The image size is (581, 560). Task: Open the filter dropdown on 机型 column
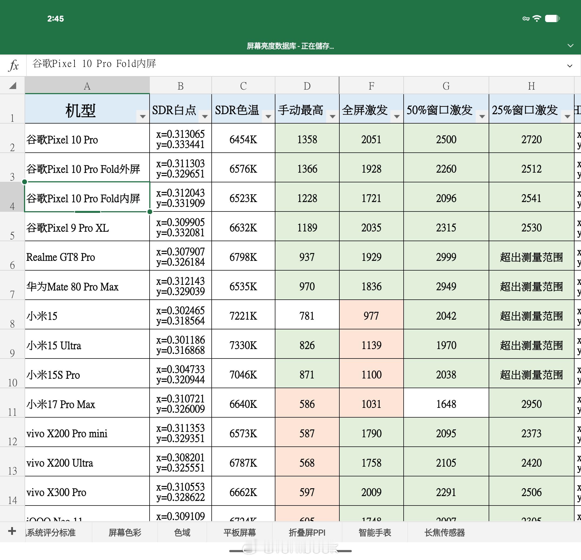142,117
